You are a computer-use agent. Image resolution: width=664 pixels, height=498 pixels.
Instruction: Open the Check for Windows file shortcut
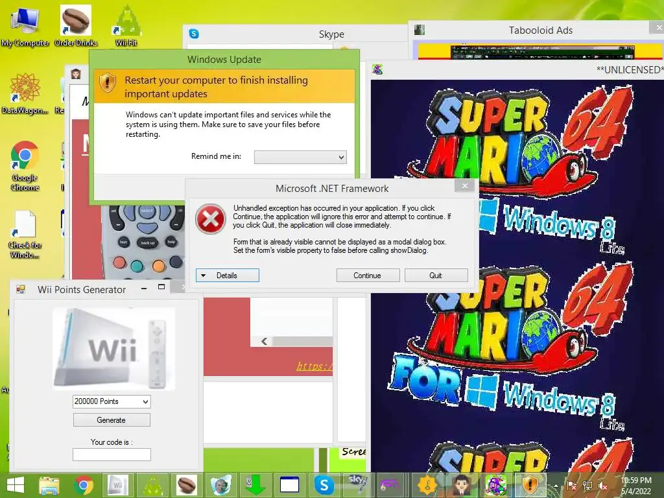25,235
